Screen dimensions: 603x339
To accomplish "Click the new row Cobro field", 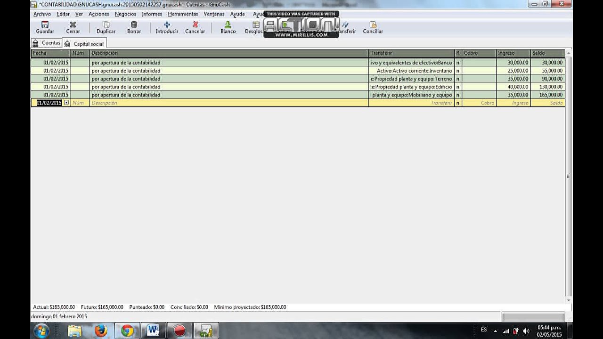I will pyautogui.click(x=479, y=103).
